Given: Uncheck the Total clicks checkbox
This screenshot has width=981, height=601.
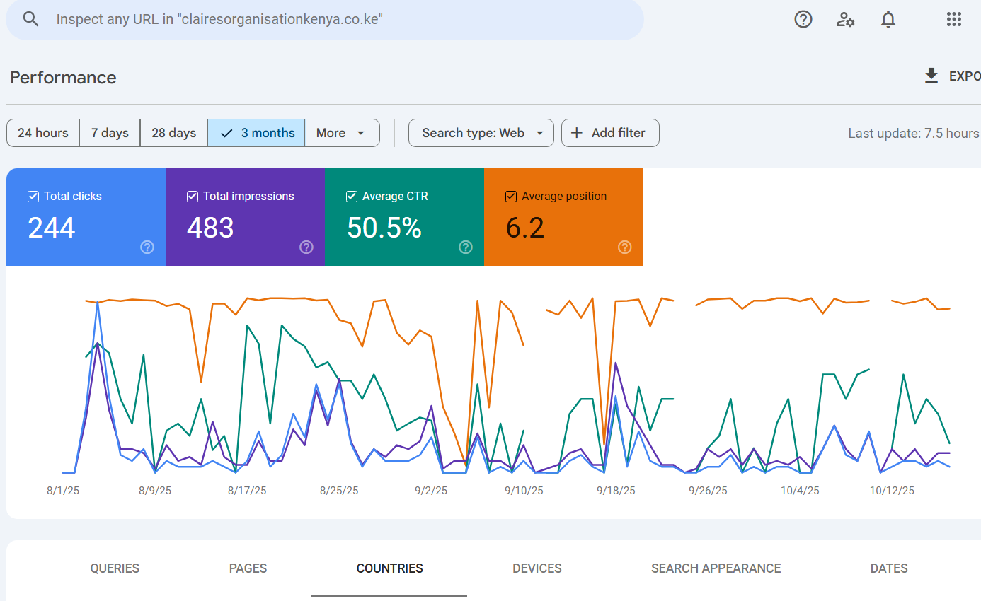Looking at the screenshot, I should coord(33,197).
